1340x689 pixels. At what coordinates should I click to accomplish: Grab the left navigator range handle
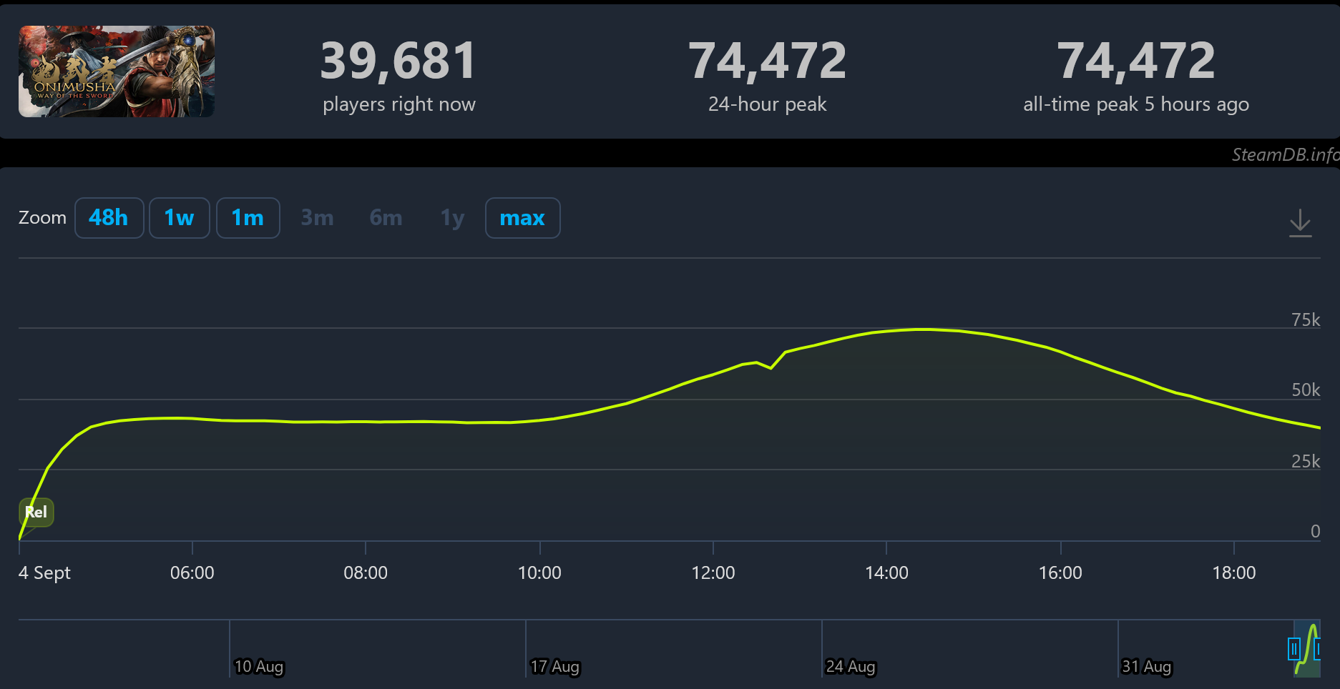tap(1293, 649)
